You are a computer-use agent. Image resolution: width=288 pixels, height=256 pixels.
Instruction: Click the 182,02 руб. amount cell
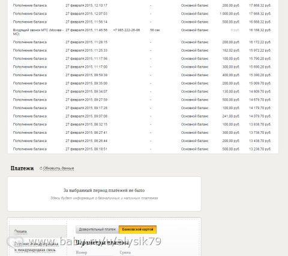tap(231, 50)
